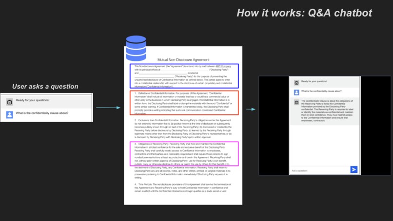Click 'What is the confidentiality clause about?' in the question panel

tap(42, 113)
